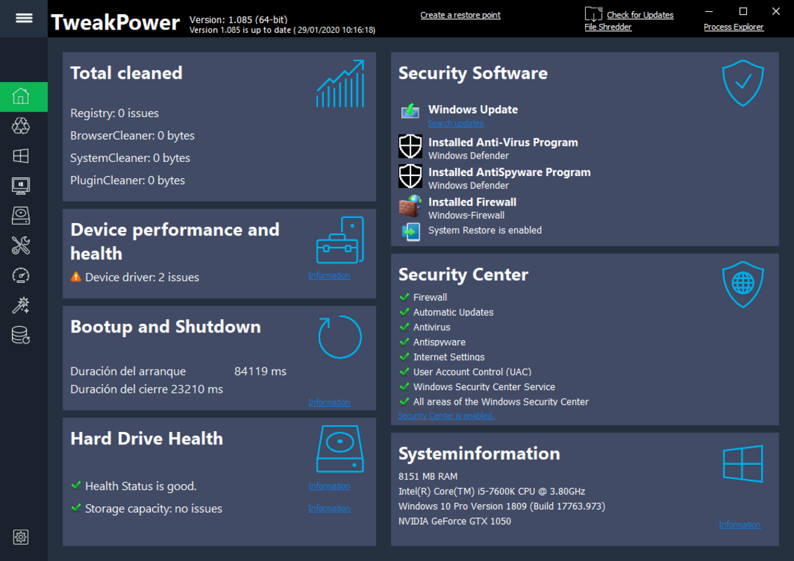This screenshot has height=561, width=794.
Task: Open settings gear at sidebar bottom
Action: click(21, 536)
